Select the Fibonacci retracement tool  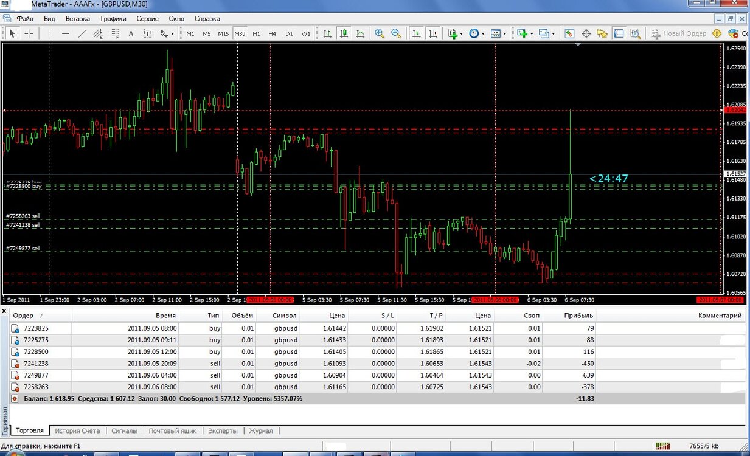114,33
